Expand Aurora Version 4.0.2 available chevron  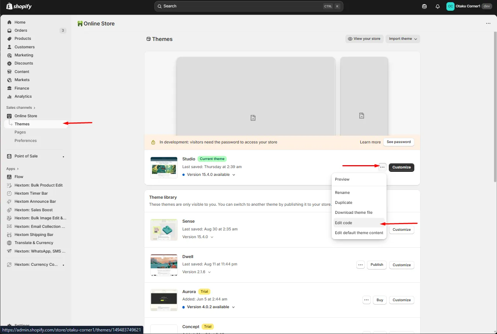tap(233, 307)
